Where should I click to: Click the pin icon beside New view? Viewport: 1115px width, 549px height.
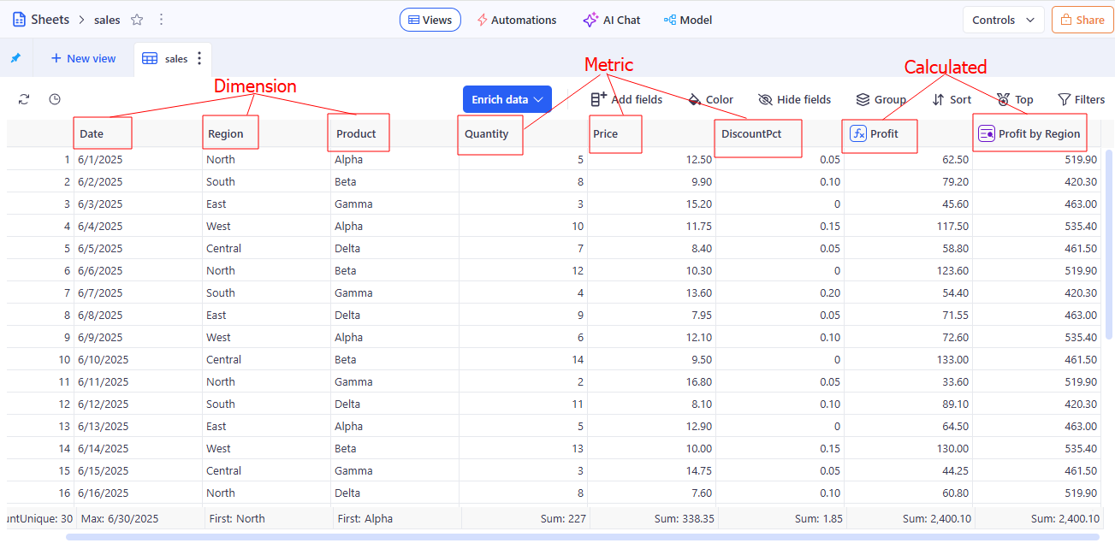pos(15,58)
